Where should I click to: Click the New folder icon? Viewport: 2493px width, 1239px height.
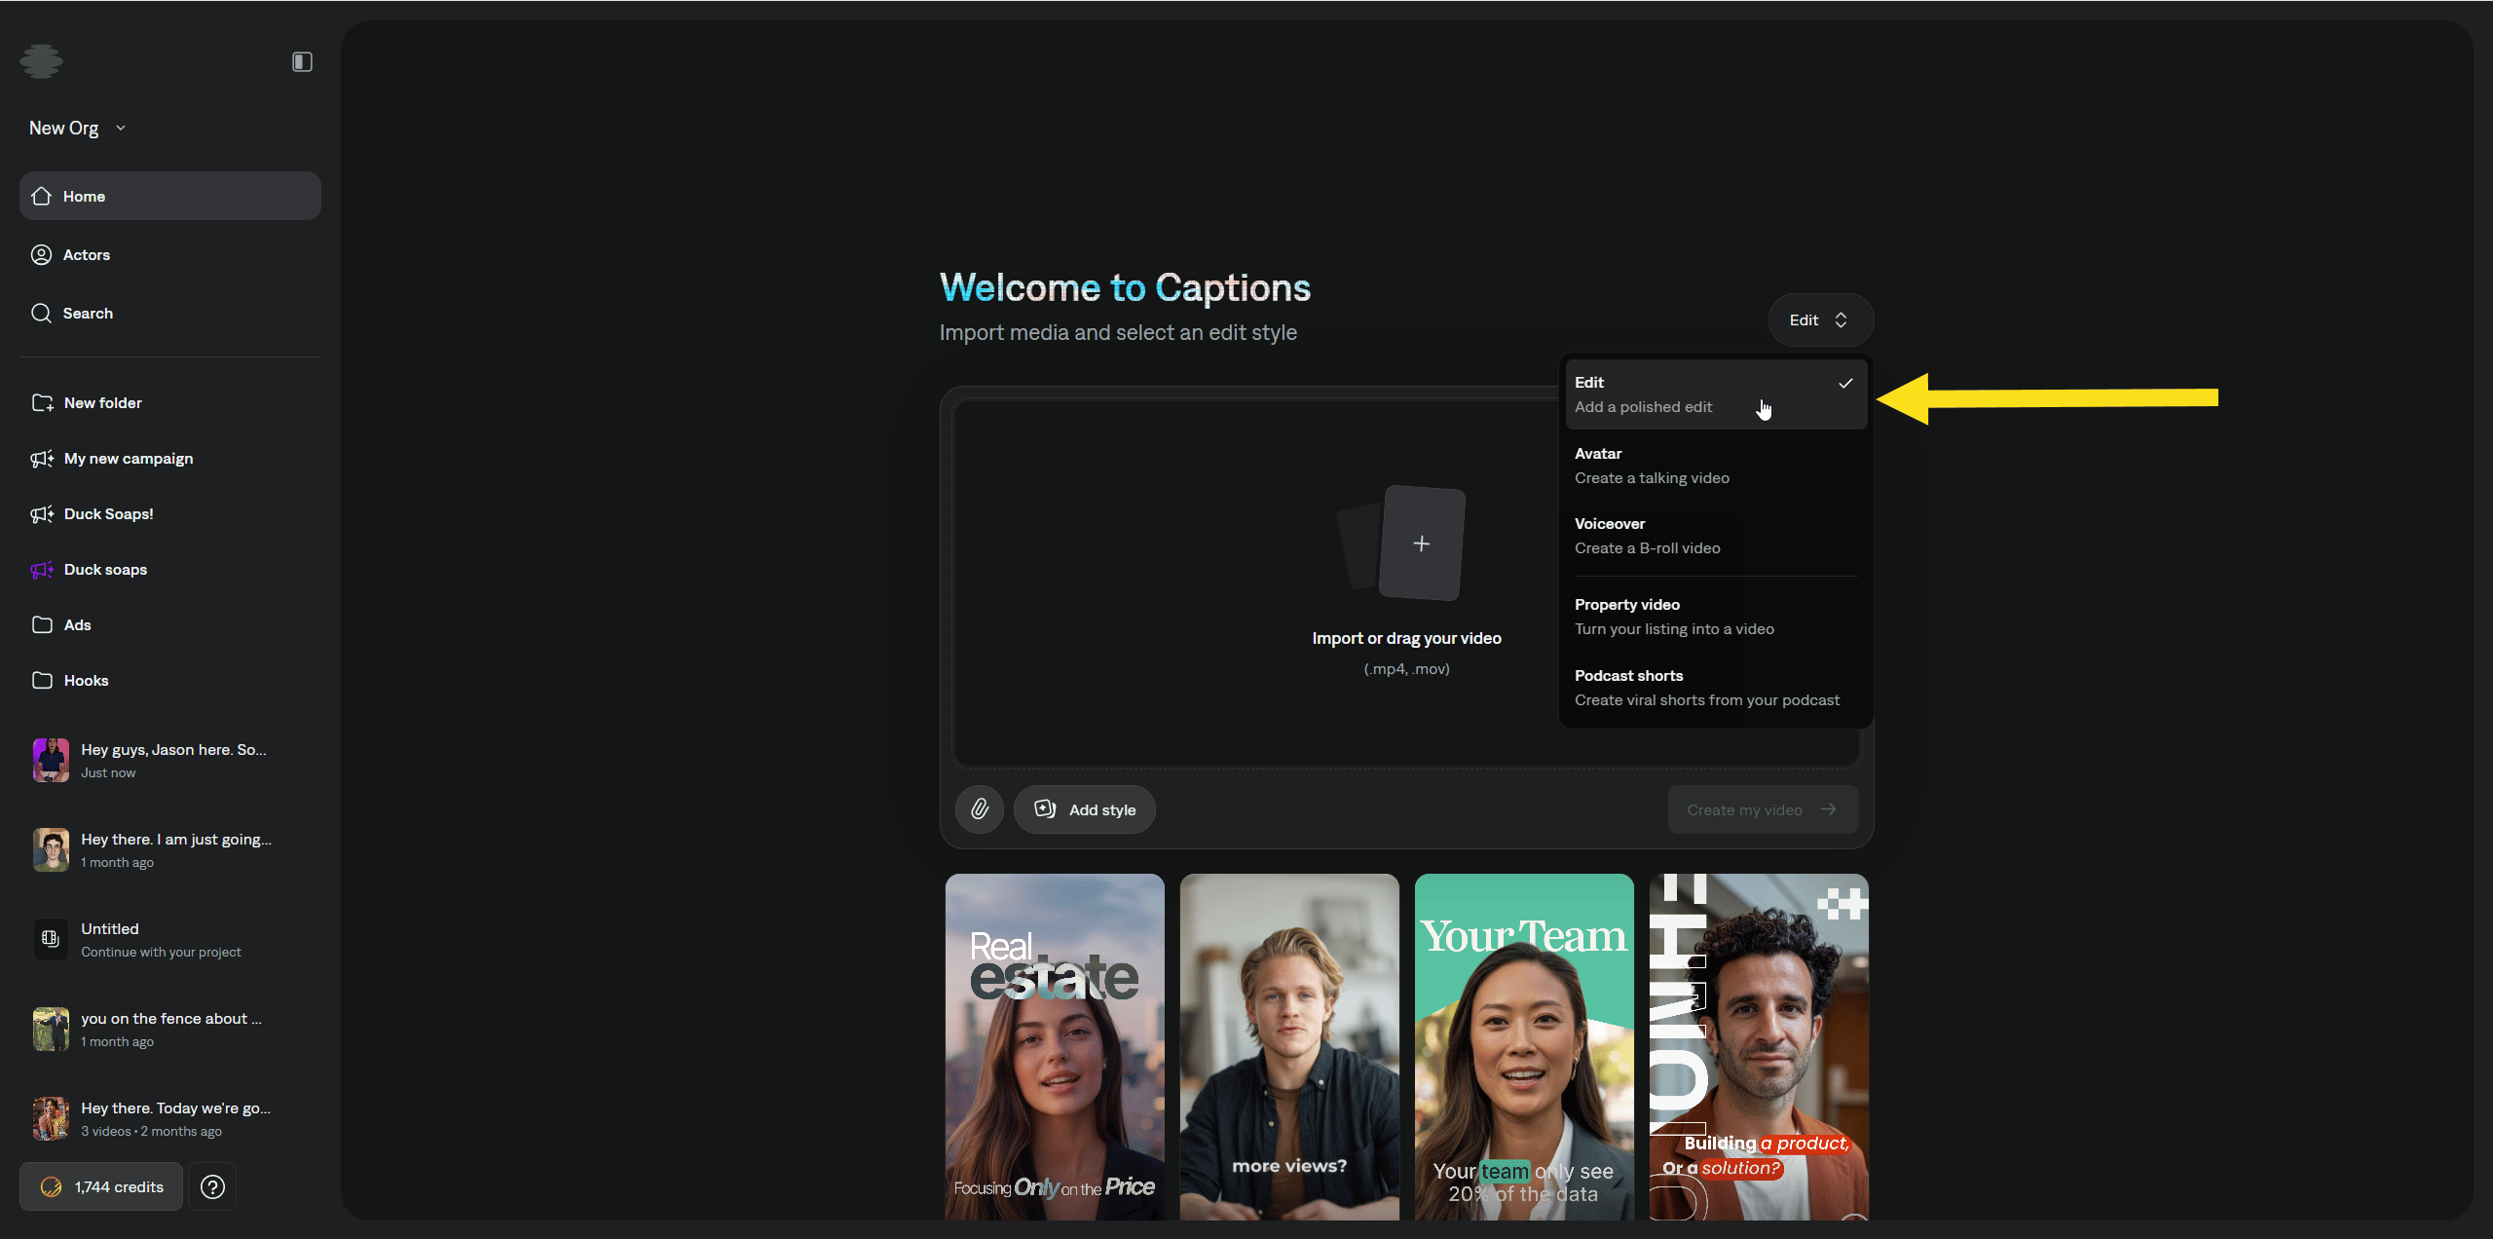click(42, 402)
